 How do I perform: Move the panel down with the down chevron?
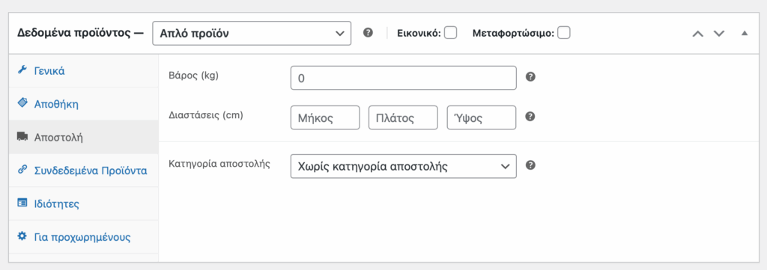click(x=718, y=33)
